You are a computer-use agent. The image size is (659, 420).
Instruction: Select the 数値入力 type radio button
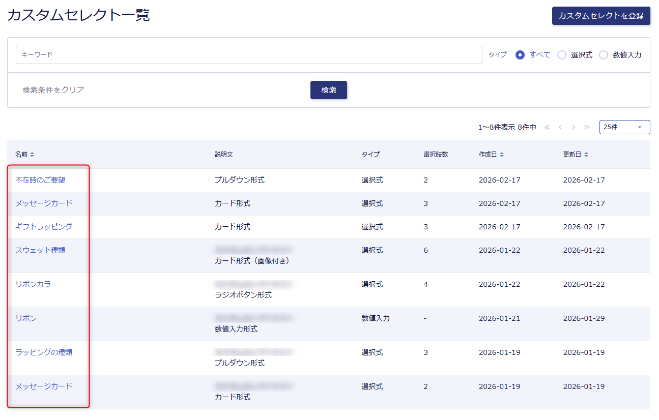(x=604, y=55)
